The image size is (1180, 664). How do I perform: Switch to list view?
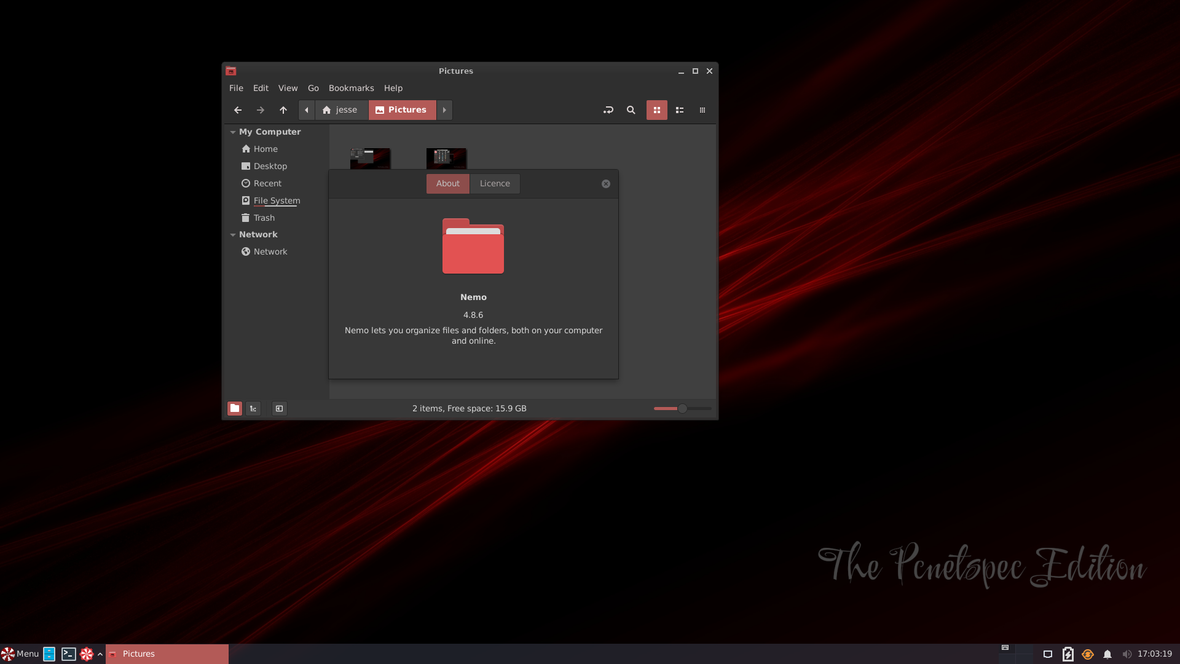(680, 110)
